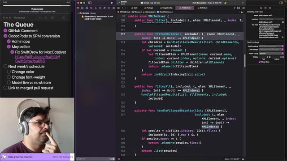Viewport: 287px width, 161px height.
Task: Check off Change font-weight
Action: point(9,77)
